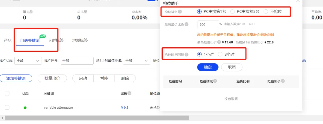Click the 添加关键词 button
The height and width of the screenshot is (124, 323).
pos(16,78)
